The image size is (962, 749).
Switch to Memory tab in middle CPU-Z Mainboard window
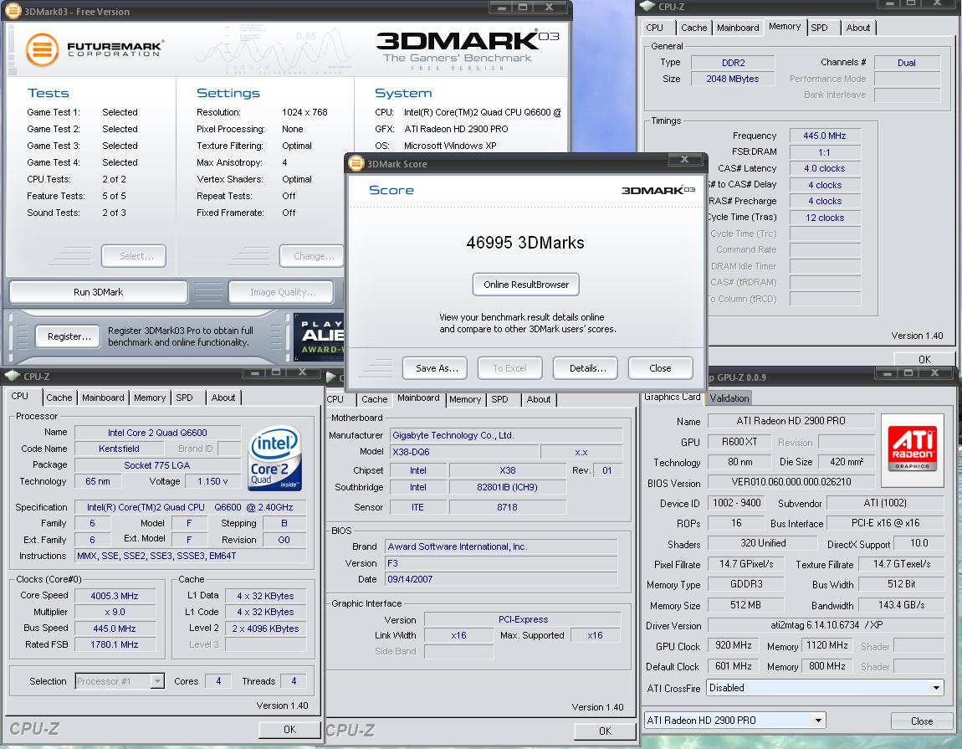(465, 399)
